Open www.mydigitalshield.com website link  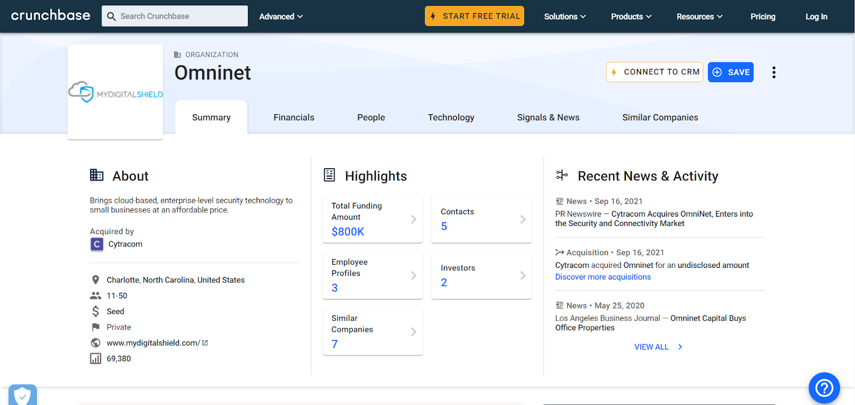point(153,343)
